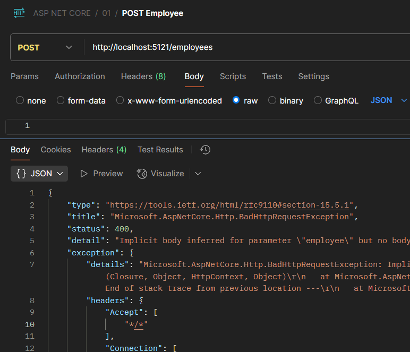The height and width of the screenshot is (352, 410).
Task: Click the Preview play icon
Action: pos(84,174)
